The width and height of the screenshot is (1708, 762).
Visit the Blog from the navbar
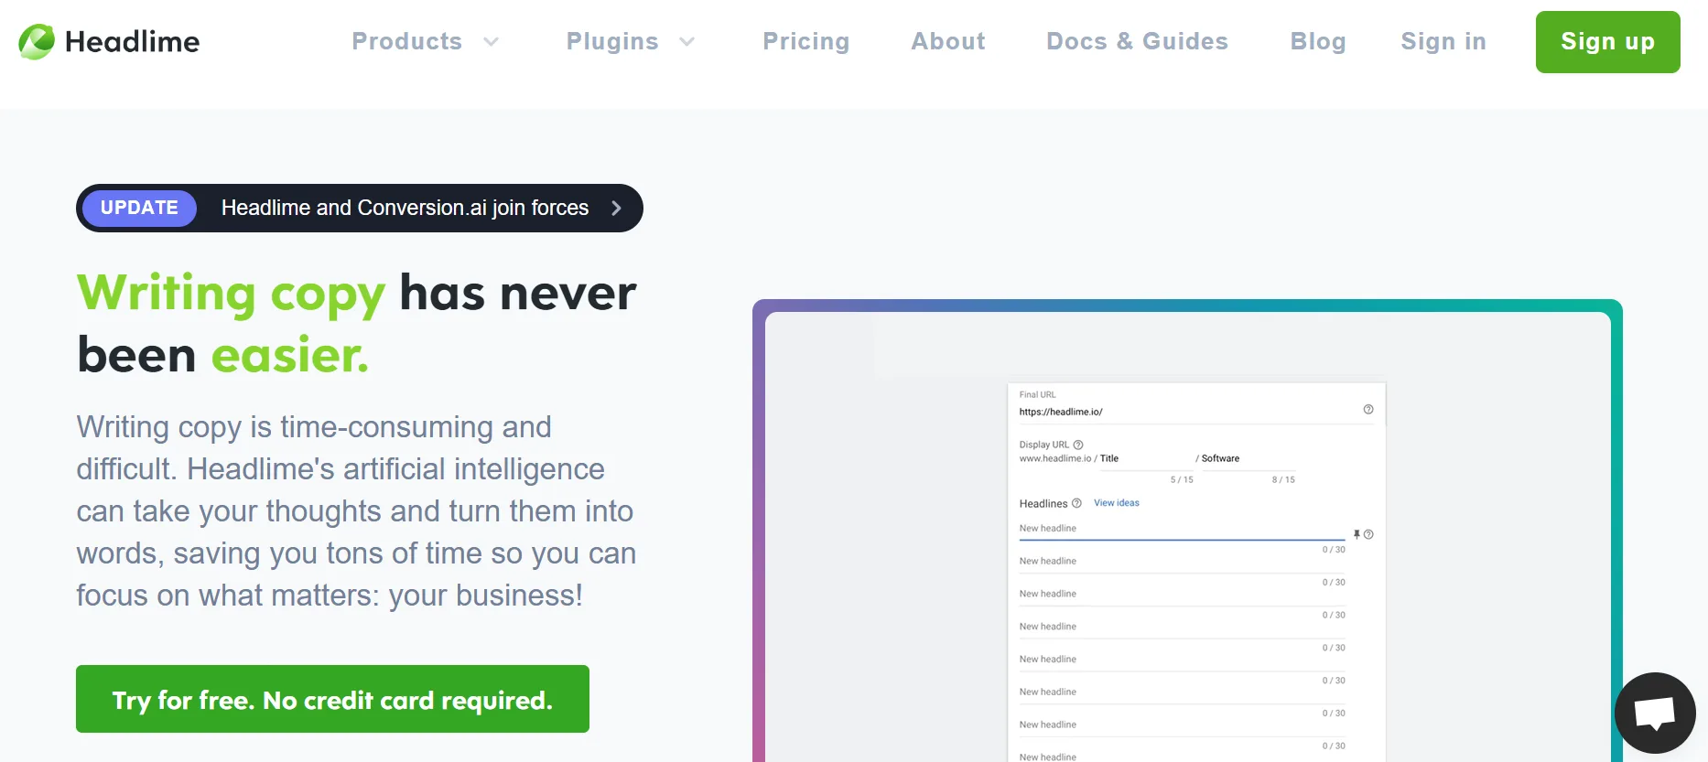pyautogui.click(x=1317, y=42)
